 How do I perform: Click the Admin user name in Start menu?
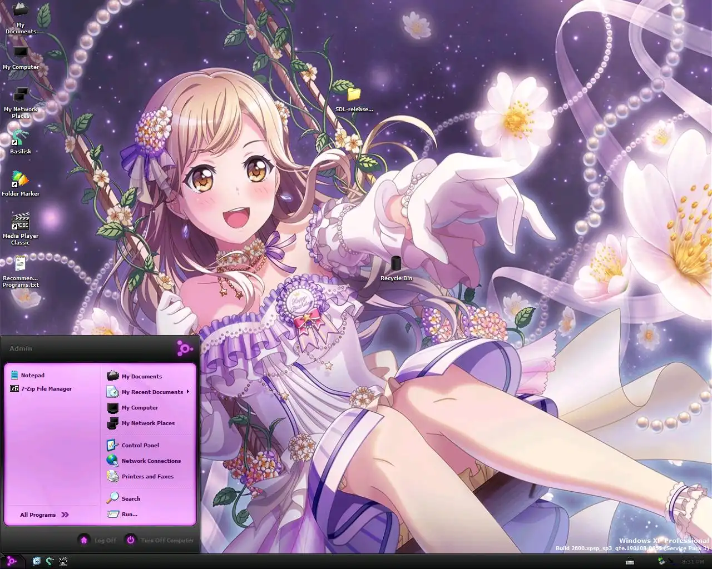point(21,348)
